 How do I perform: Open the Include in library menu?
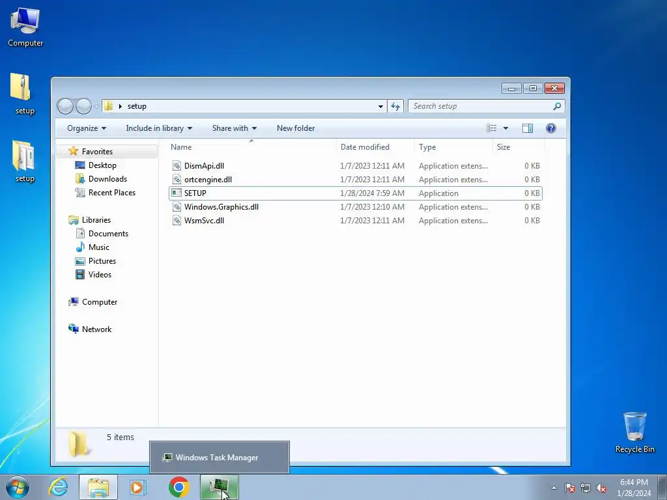coord(159,128)
